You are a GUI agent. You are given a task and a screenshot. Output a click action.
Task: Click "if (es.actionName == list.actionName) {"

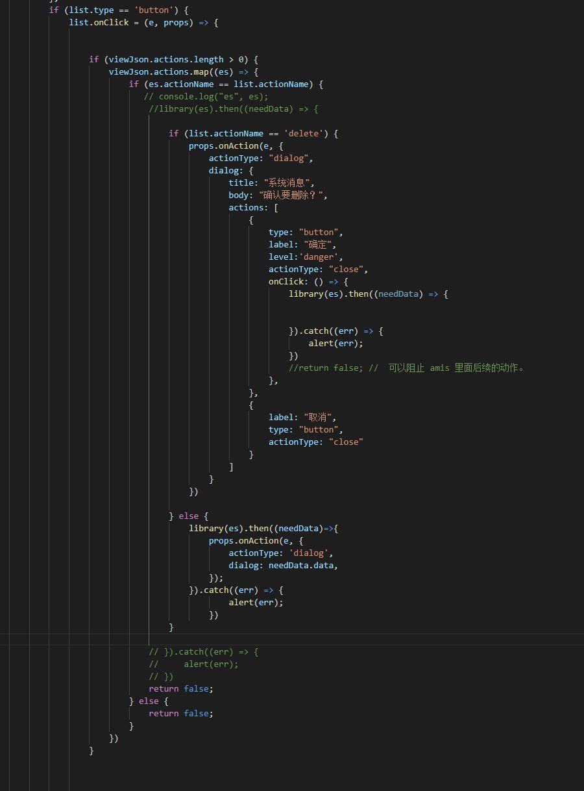(226, 84)
